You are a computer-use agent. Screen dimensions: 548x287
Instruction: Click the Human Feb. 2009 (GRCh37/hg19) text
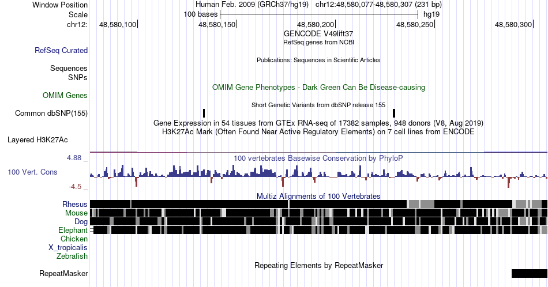(x=252, y=5)
